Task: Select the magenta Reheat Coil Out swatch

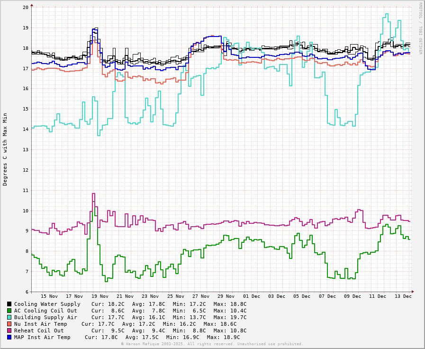Action: [9, 331]
